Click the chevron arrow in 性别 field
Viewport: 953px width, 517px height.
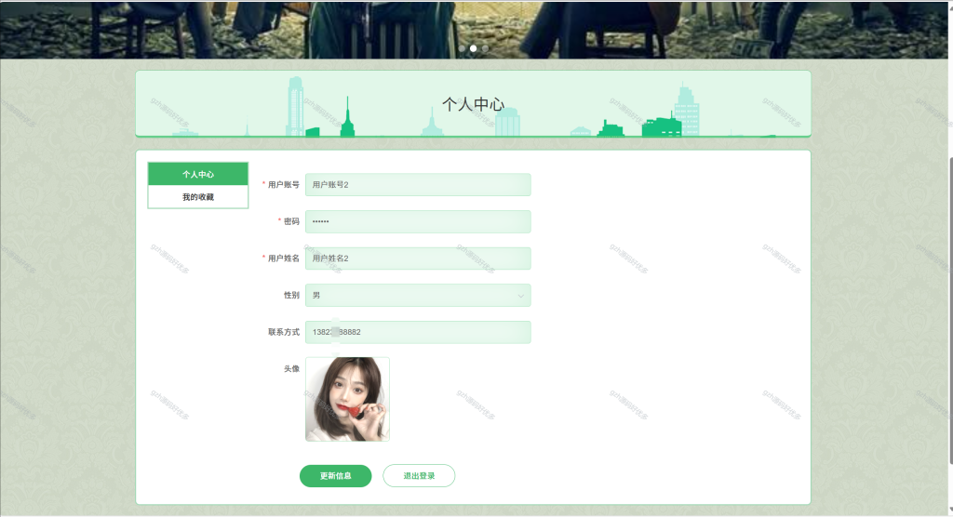(x=521, y=296)
